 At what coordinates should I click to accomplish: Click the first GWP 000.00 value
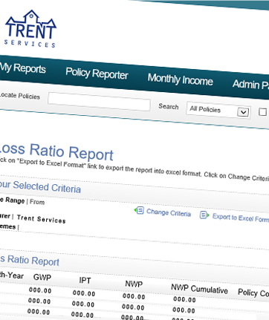coord(40,290)
